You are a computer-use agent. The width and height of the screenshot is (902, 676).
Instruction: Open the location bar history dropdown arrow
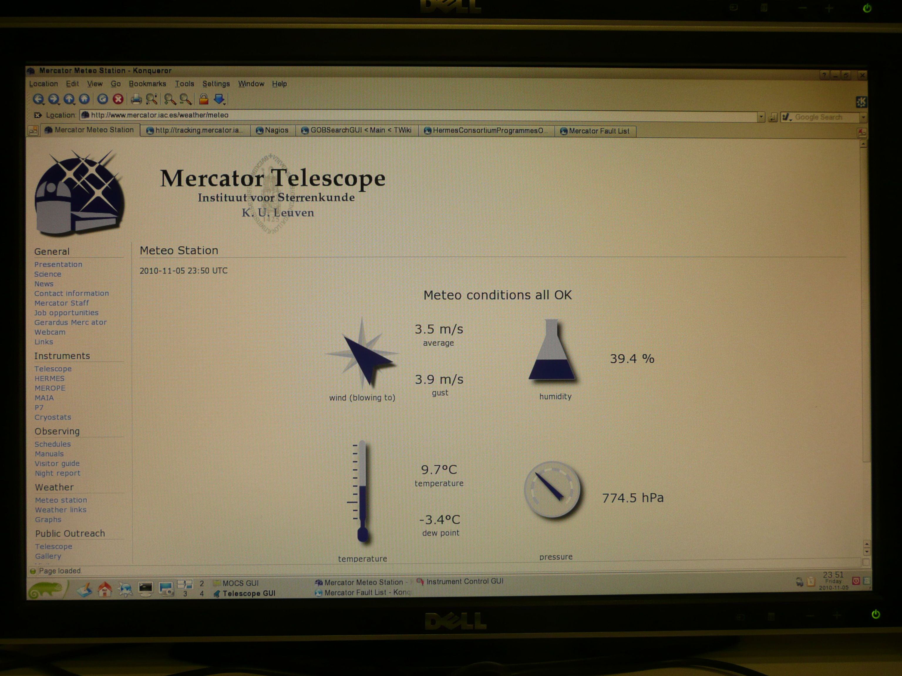pyautogui.click(x=761, y=117)
